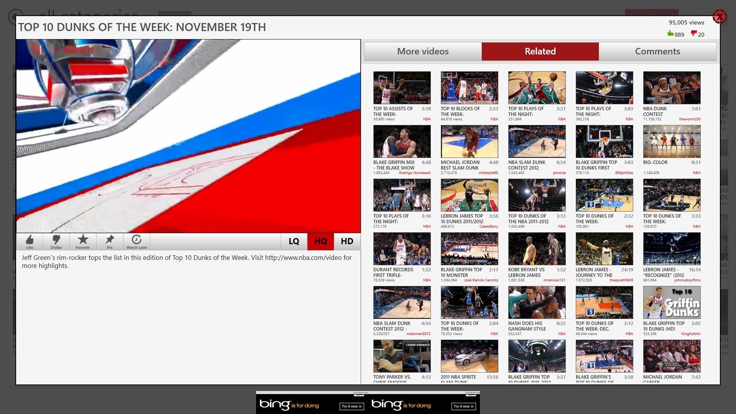The height and width of the screenshot is (414, 736).
Task: Switch to the Comments tab
Action: (657, 51)
